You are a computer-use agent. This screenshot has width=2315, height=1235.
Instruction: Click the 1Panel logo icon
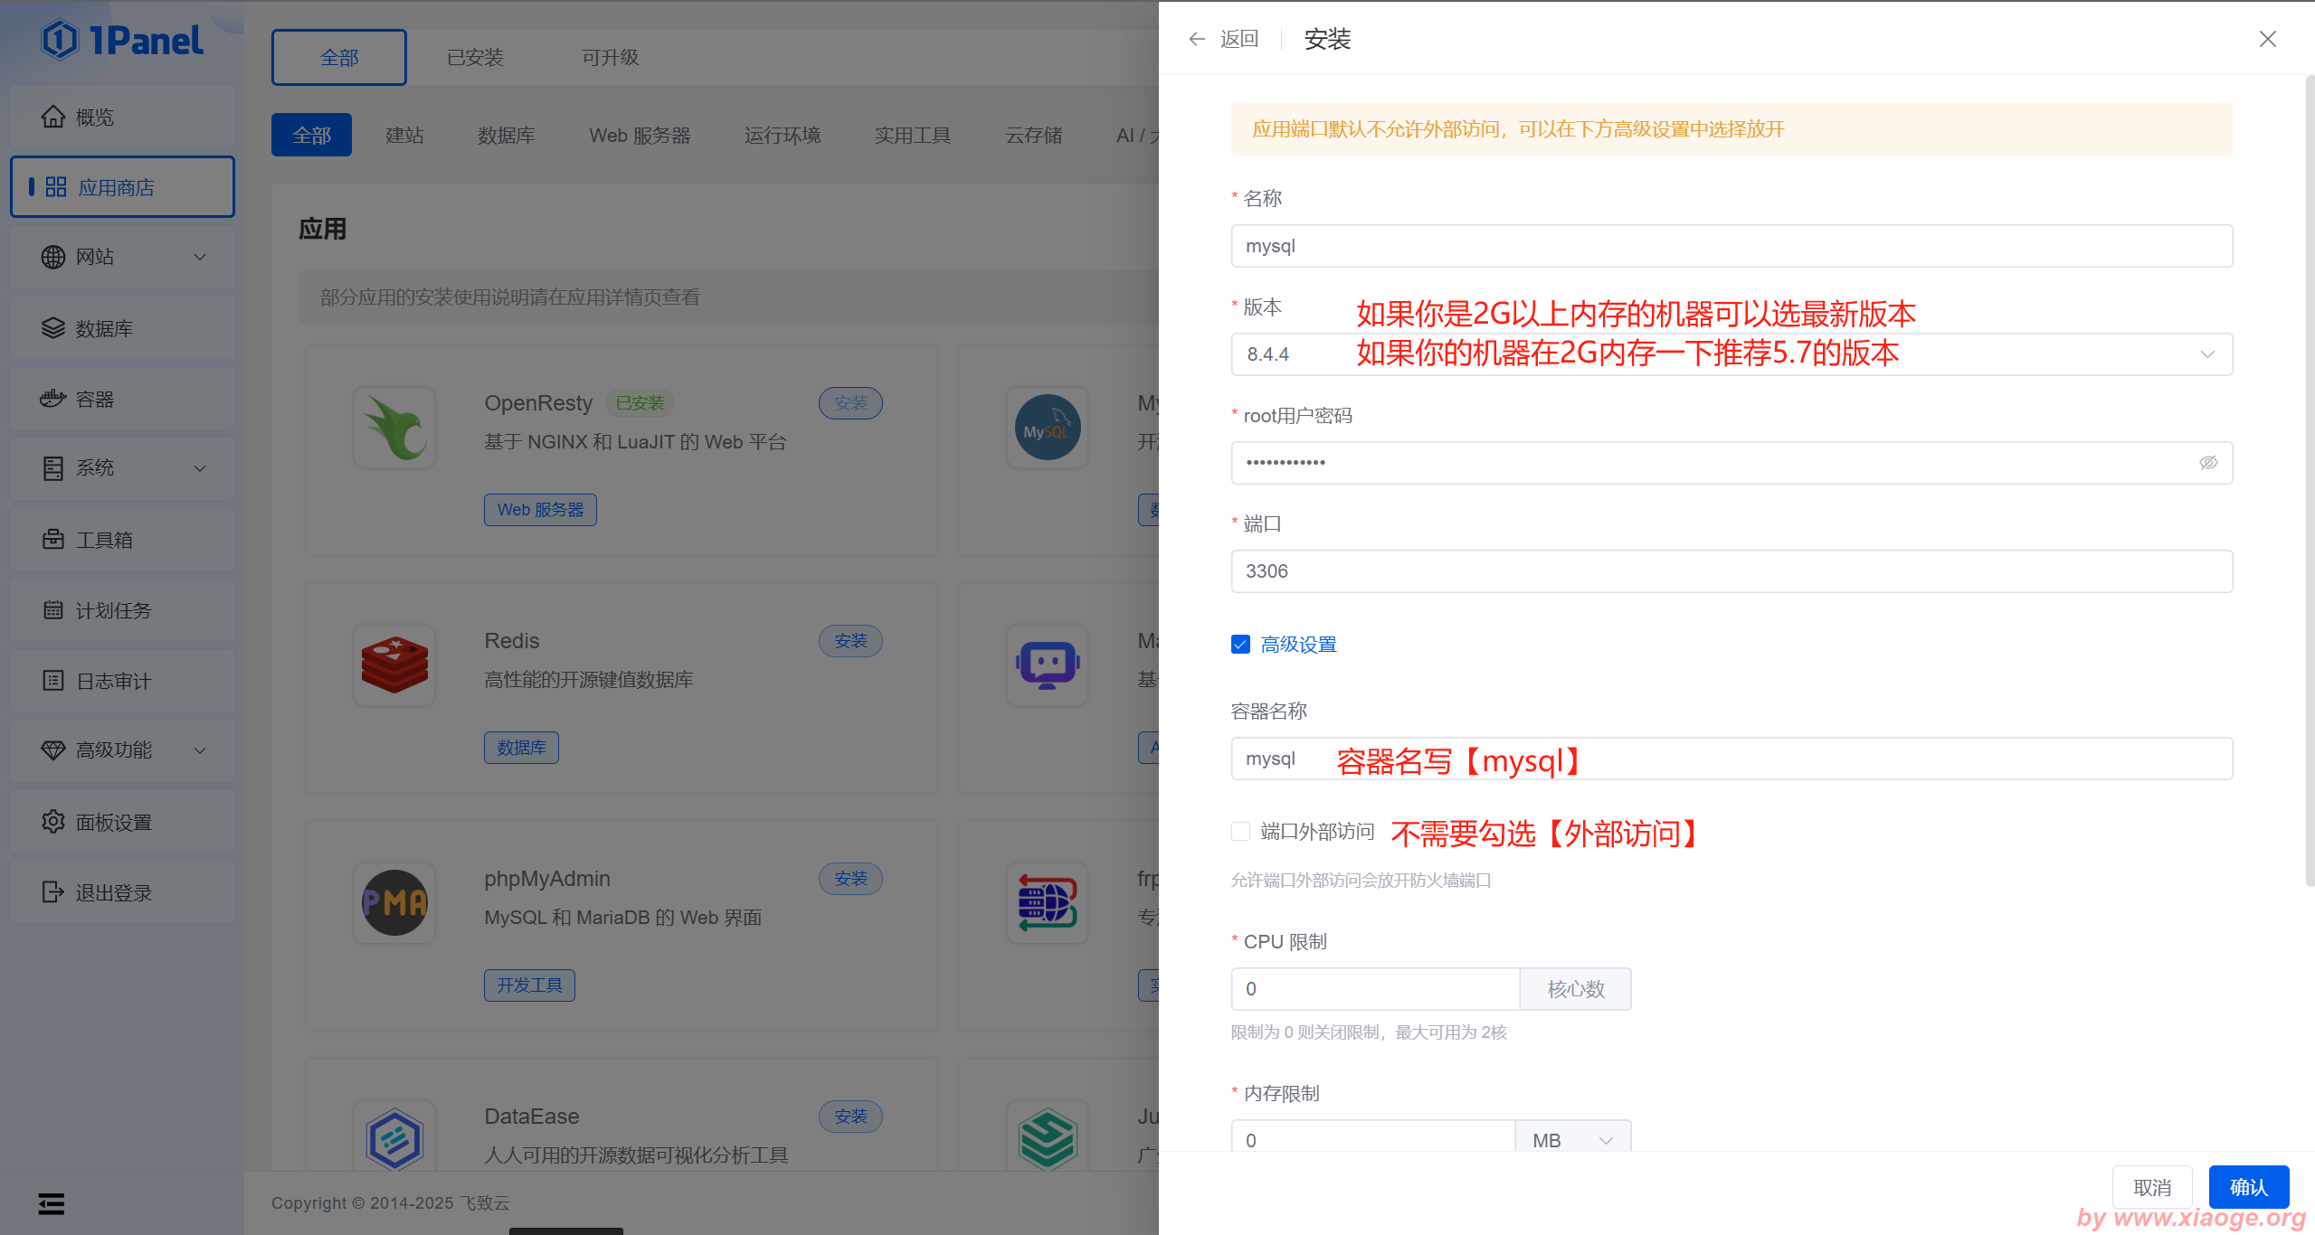pos(61,40)
